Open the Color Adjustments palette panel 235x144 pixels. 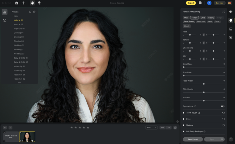[x=231, y=12]
